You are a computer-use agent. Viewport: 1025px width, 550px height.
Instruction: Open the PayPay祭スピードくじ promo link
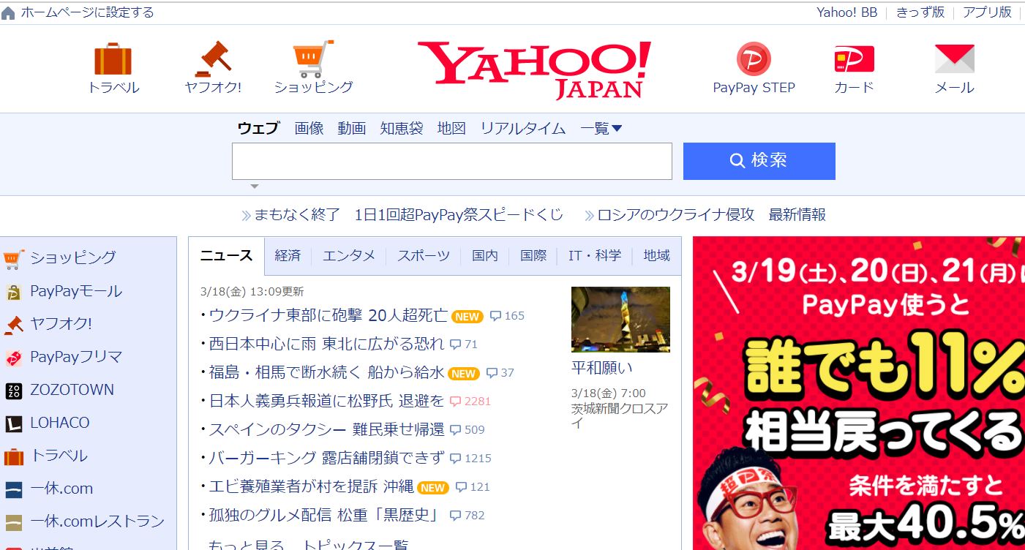(408, 215)
